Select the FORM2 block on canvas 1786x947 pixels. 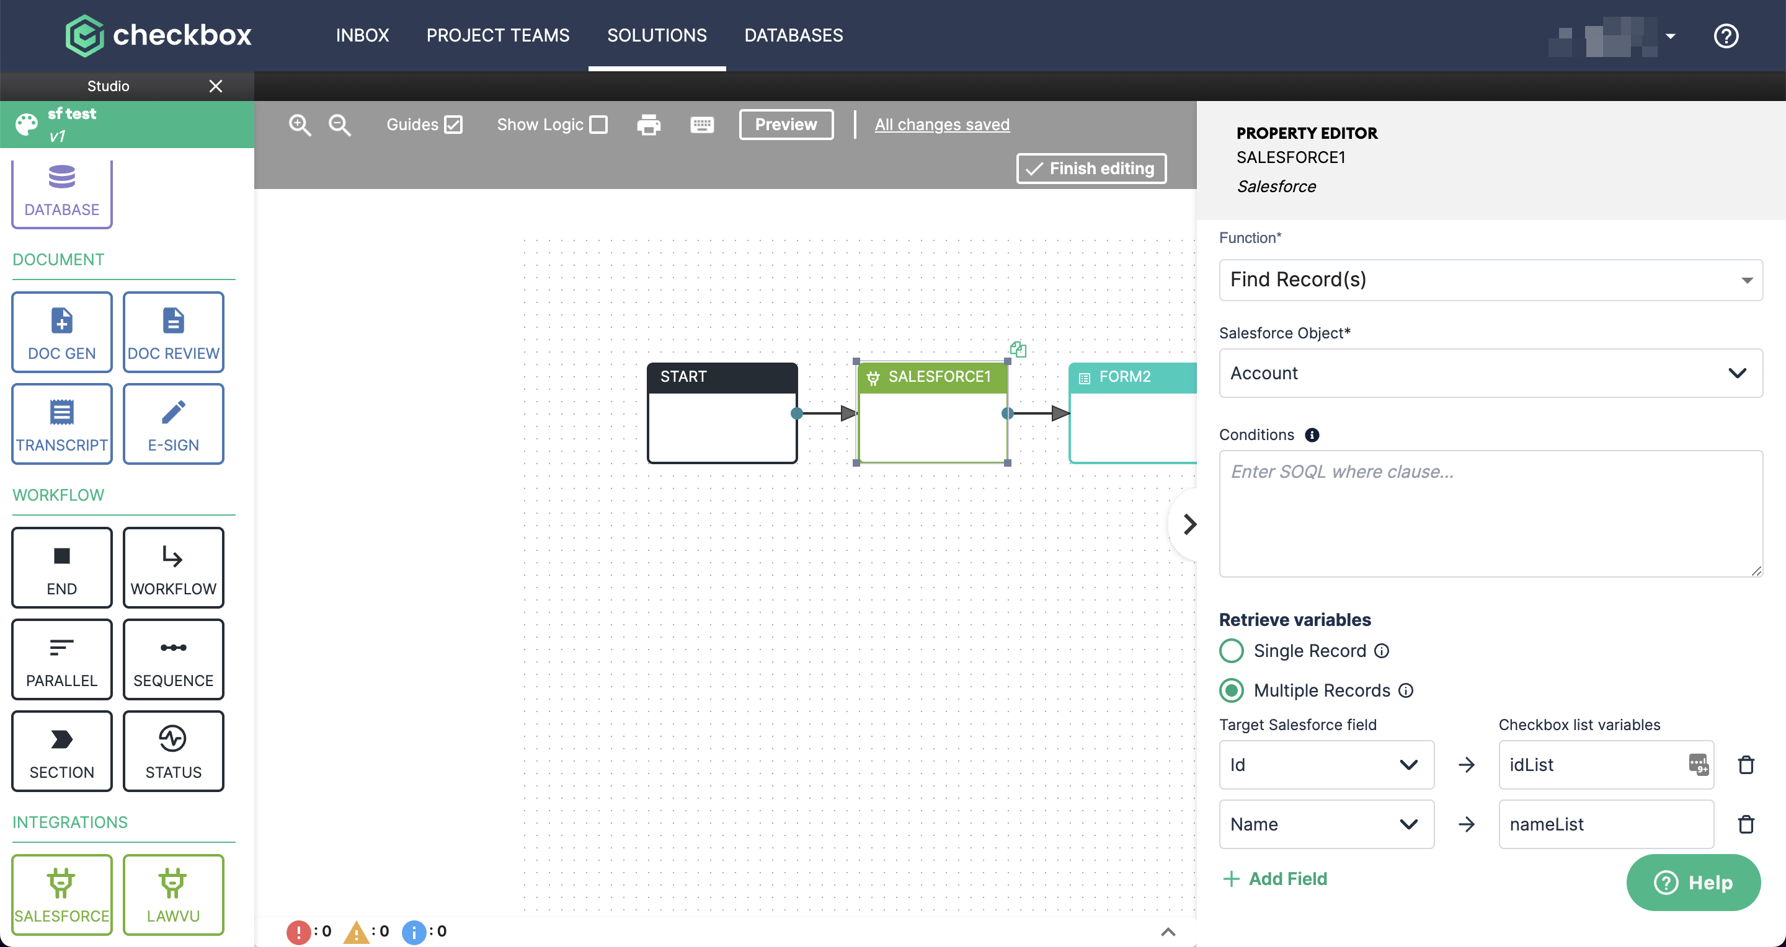point(1133,413)
